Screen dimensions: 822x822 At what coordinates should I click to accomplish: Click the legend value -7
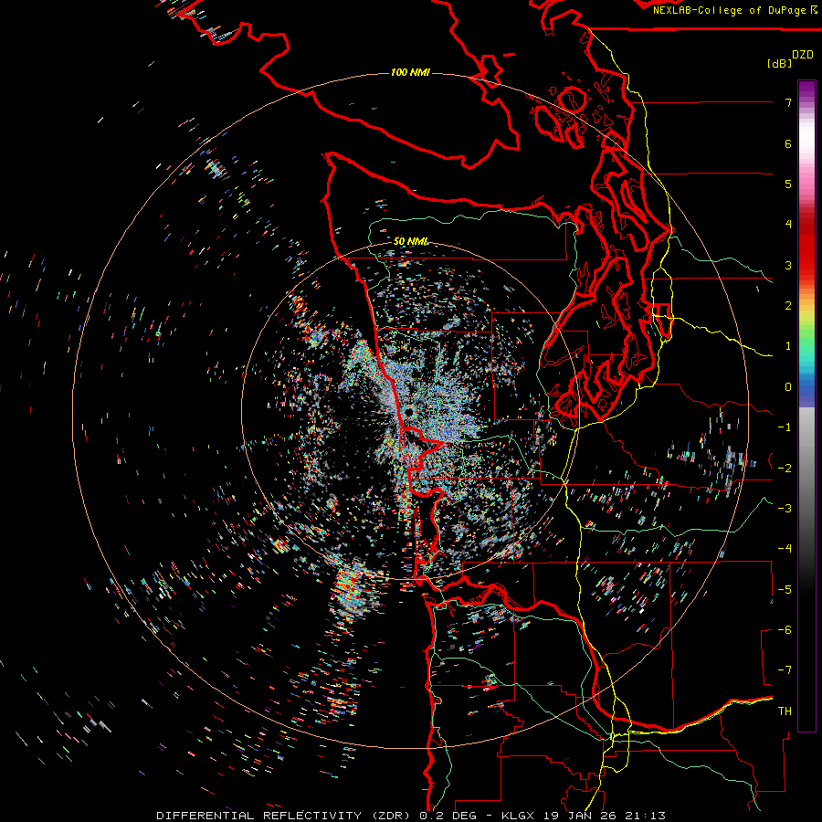point(785,670)
